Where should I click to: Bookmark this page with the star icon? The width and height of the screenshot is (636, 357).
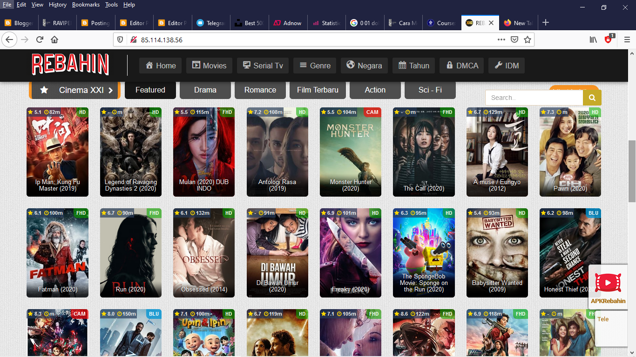coord(528,40)
